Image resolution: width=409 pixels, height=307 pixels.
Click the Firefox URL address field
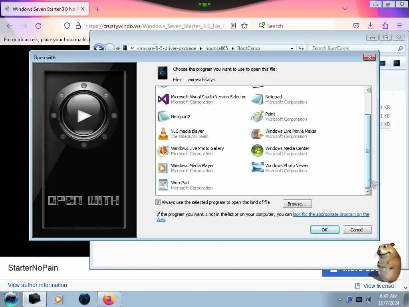[x=155, y=26]
